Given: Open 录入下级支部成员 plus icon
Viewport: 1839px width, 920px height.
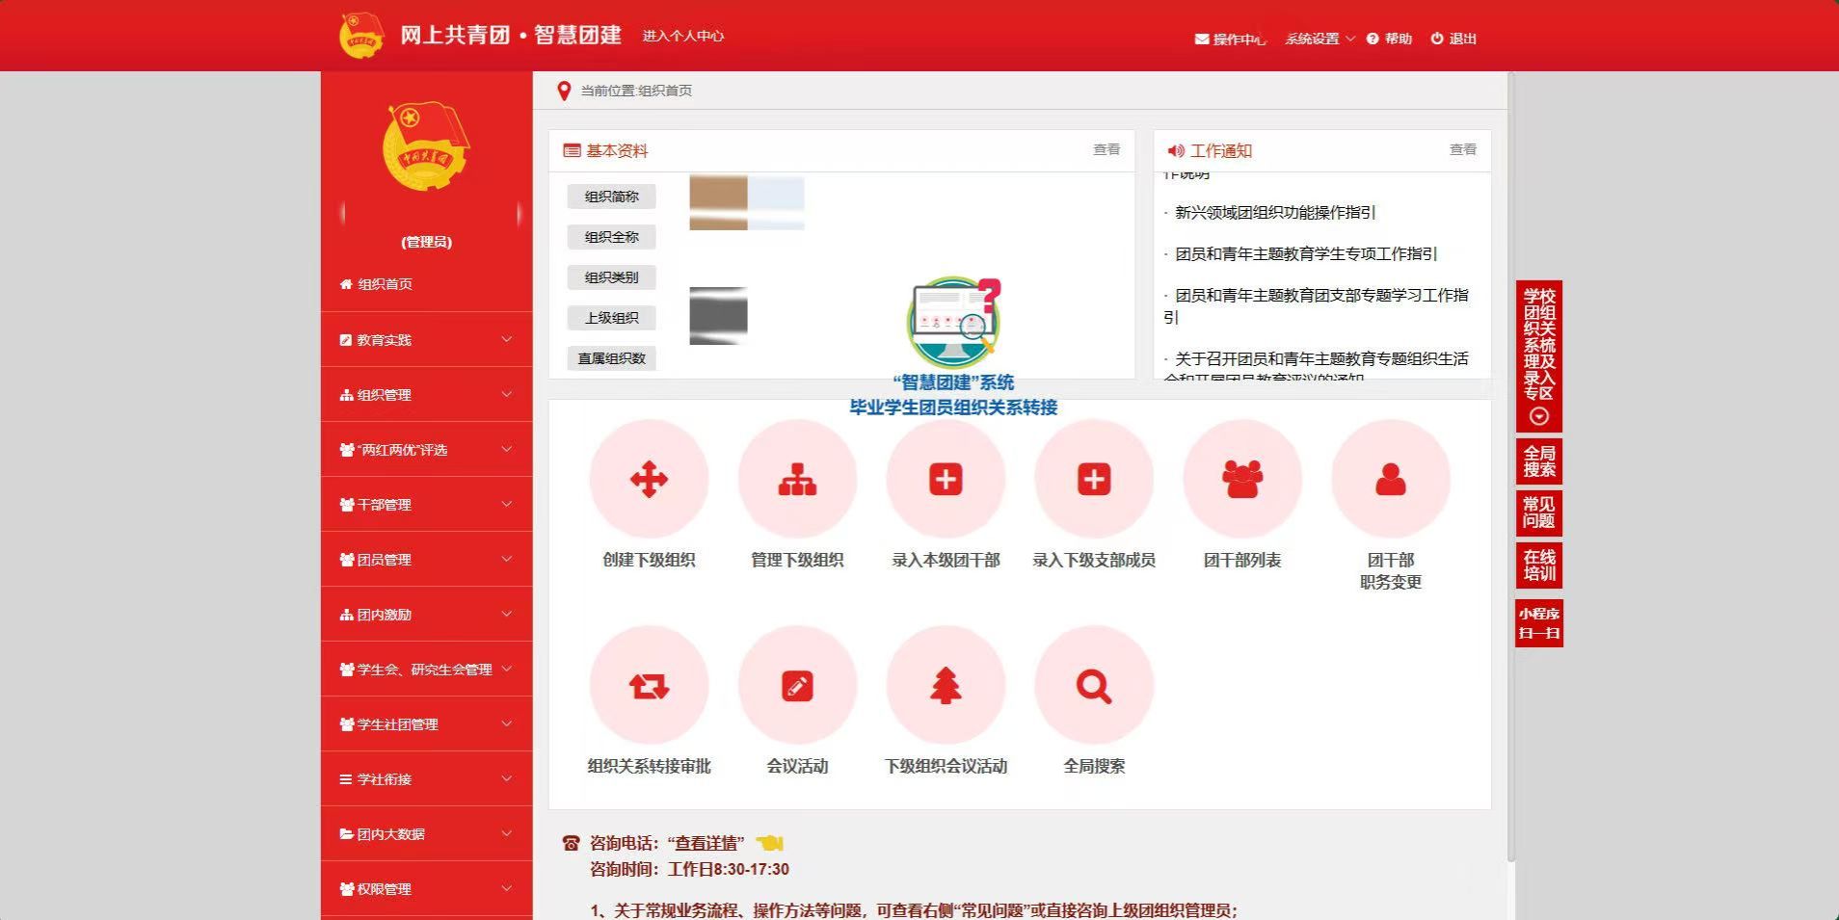Looking at the screenshot, I should [1094, 480].
